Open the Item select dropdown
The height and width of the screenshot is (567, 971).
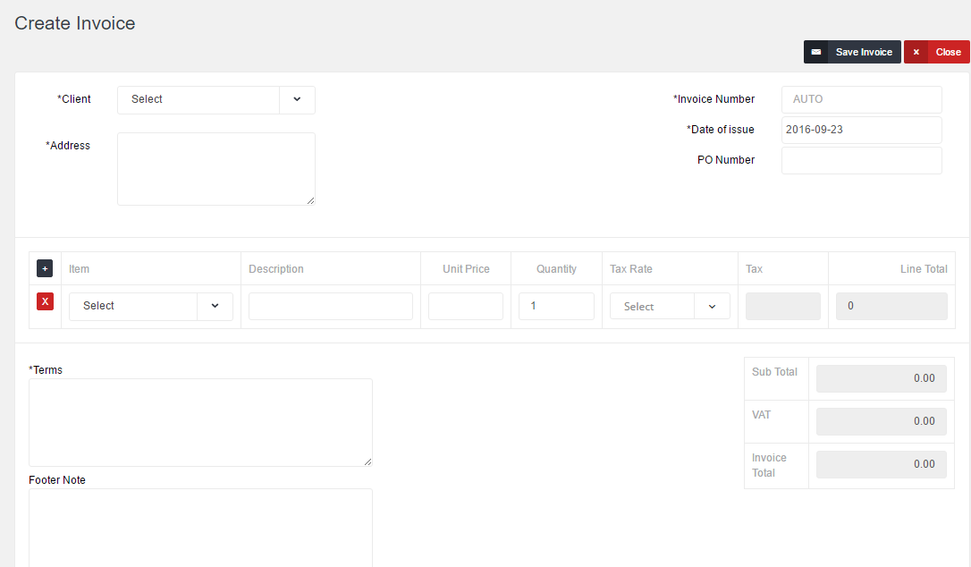coord(215,306)
